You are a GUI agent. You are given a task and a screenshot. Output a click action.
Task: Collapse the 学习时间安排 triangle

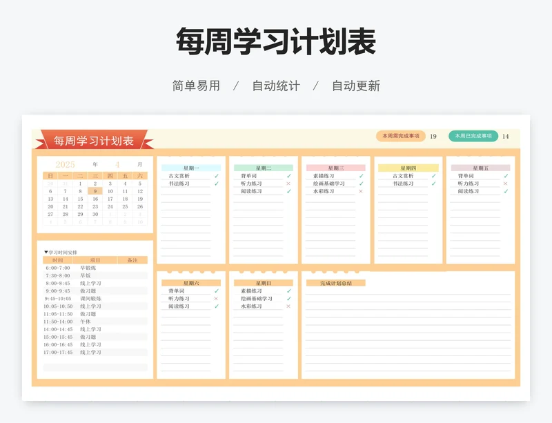pyautogui.click(x=46, y=252)
